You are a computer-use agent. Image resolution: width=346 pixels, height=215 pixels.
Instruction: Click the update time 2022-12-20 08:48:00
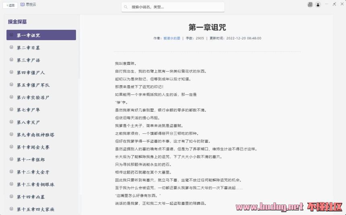pyautogui.click(x=244, y=38)
